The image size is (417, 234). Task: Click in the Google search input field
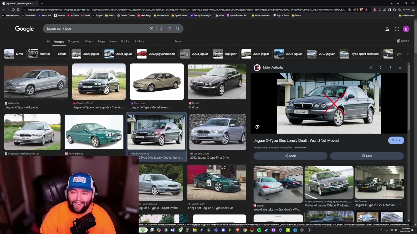[96, 29]
